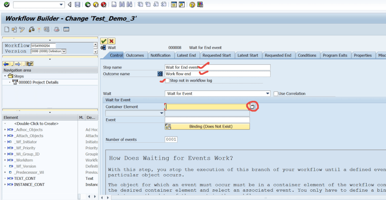Open the Conditions tab
This screenshot has height=200, width=386.
(x=307, y=56)
